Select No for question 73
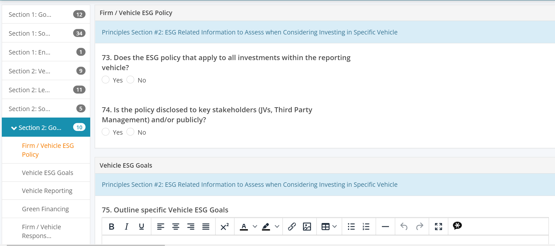This screenshot has height=246, width=555. [130, 80]
